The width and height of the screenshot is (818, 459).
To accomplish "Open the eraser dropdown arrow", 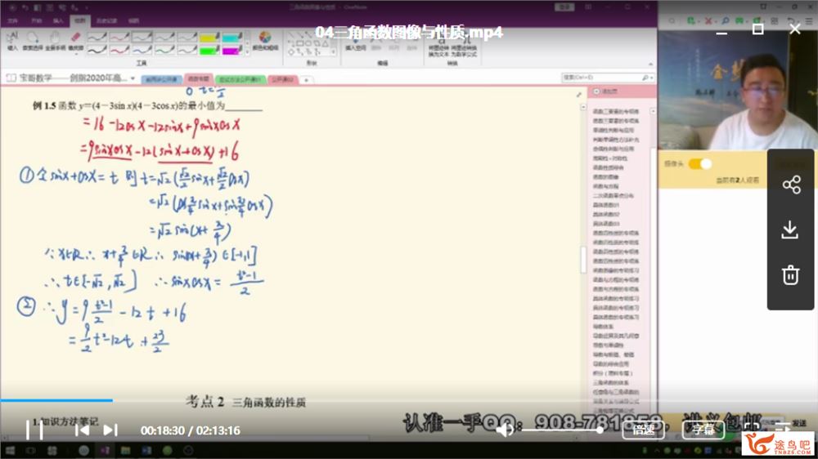I will pyautogui.click(x=76, y=52).
